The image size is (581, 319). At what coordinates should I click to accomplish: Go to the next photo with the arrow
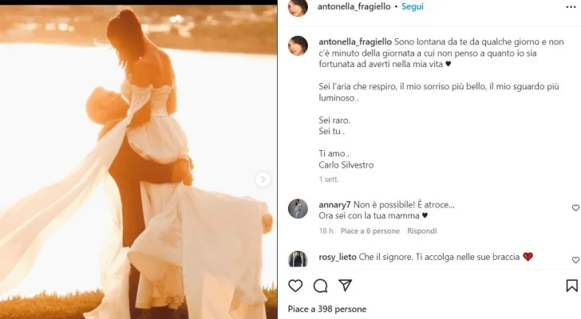(x=263, y=180)
